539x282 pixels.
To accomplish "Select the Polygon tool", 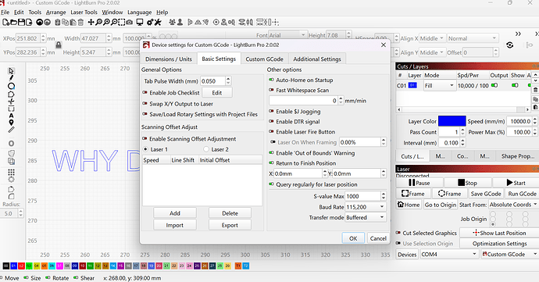I will 11,94.
